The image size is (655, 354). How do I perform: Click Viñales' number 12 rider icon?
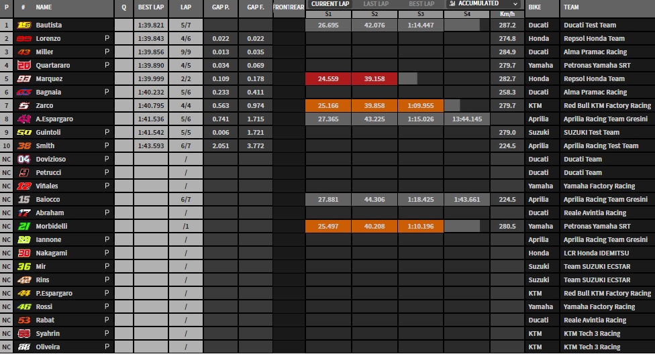(23, 186)
